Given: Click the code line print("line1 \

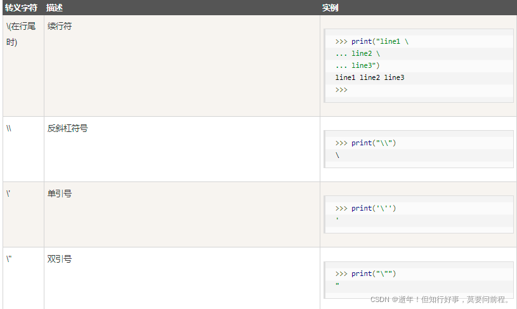Looking at the screenshot, I should [372, 41].
